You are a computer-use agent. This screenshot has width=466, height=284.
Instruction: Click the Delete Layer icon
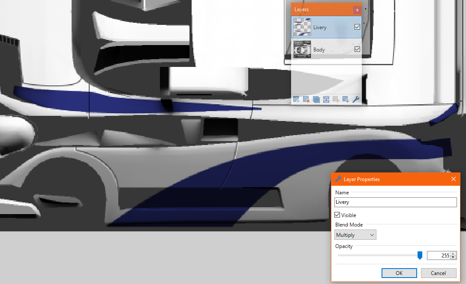click(306, 100)
